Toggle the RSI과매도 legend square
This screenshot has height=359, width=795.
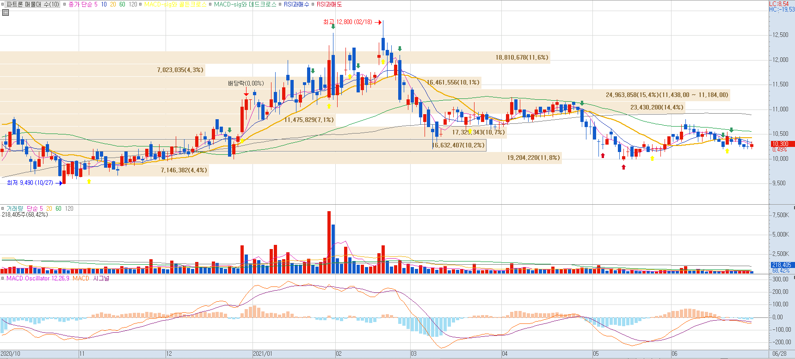tap(313, 4)
